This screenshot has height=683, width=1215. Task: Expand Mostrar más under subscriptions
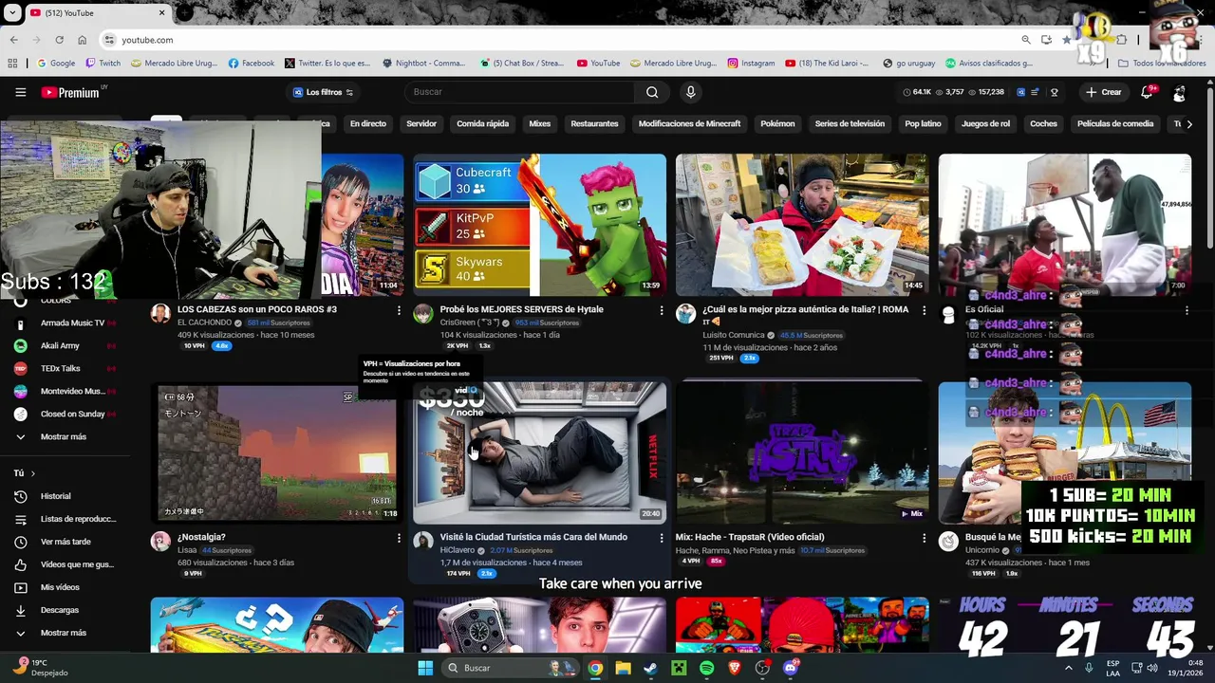click(65, 436)
